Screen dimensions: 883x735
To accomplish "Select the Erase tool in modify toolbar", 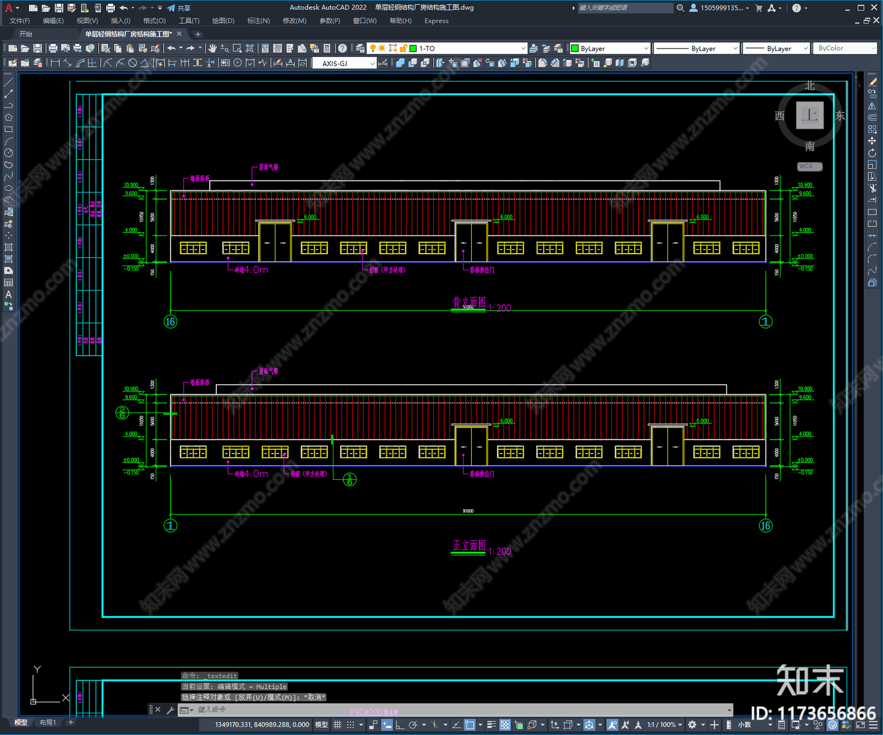I will [873, 82].
